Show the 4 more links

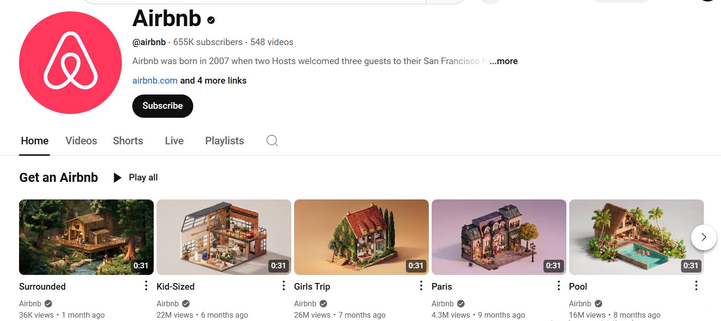click(x=213, y=81)
